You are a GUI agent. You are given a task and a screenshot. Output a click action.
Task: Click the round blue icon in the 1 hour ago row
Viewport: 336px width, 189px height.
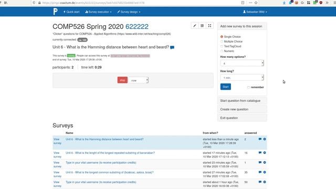click(265, 182)
